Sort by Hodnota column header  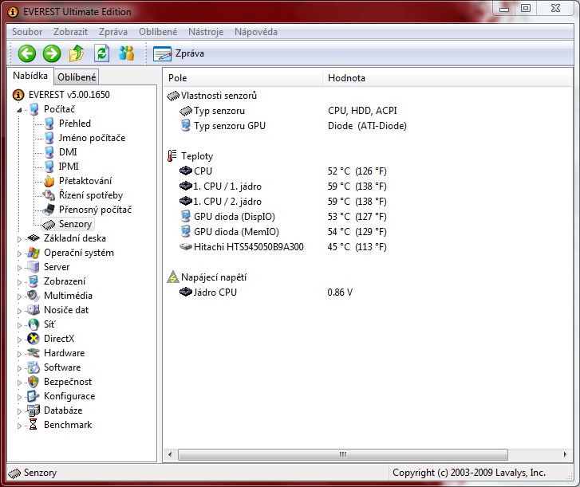(x=448, y=78)
